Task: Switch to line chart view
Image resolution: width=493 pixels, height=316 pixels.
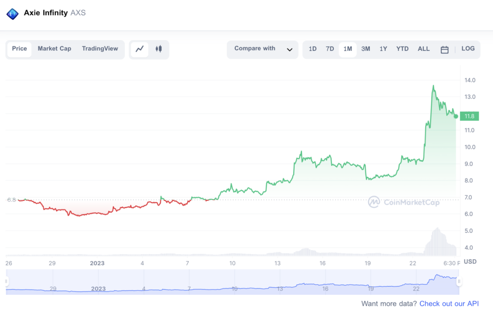Action: 140,49
